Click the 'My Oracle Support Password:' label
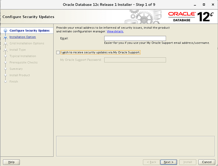The width and height of the screenshot is (218, 166). 81,60
